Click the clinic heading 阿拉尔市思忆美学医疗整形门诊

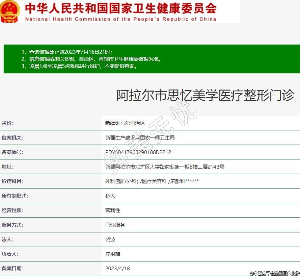[x=205, y=95]
